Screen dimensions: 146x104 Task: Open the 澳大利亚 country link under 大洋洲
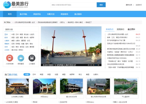point(15,50)
